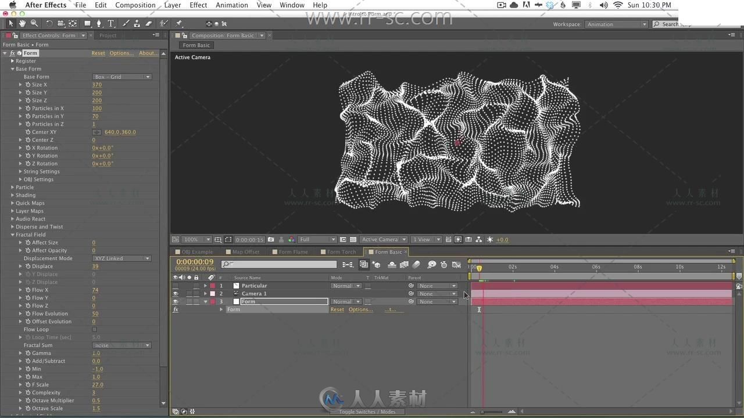Open the Graph Editor icon
The width and height of the screenshot is (744, 418).
point(456,265)
